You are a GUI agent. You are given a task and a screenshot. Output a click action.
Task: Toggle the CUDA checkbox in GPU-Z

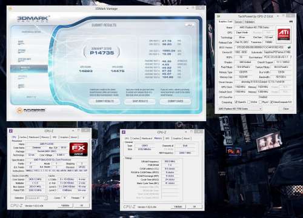[249, 102]
